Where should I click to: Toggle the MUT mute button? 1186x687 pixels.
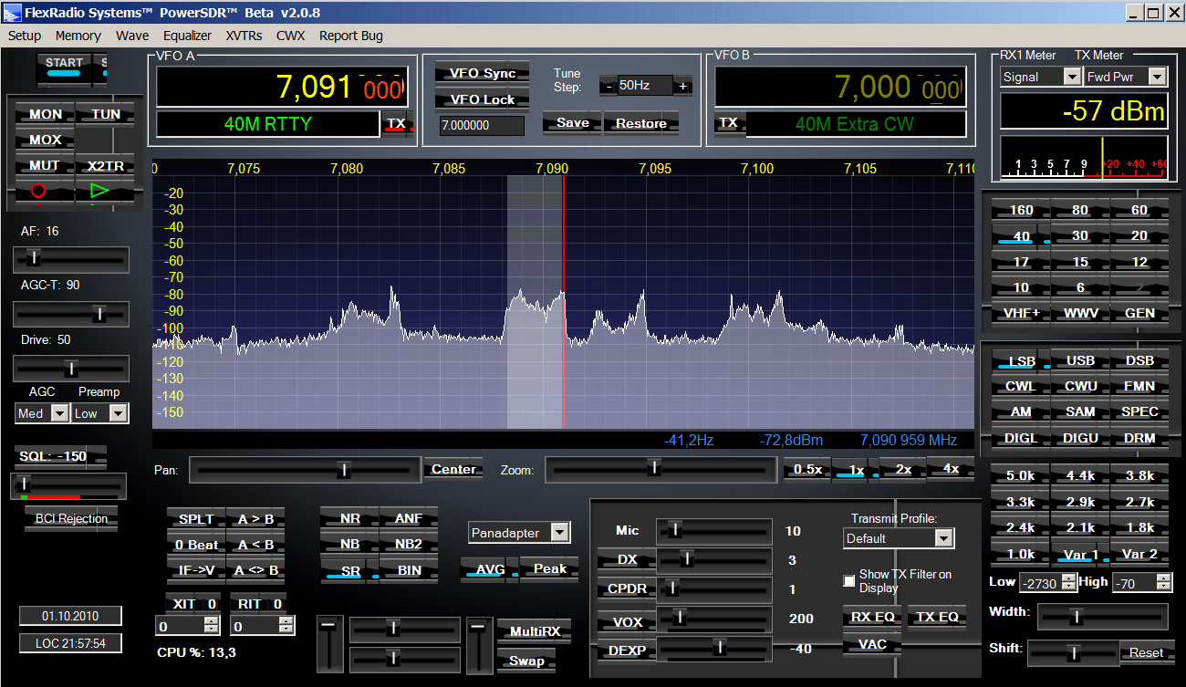point(45,166)
